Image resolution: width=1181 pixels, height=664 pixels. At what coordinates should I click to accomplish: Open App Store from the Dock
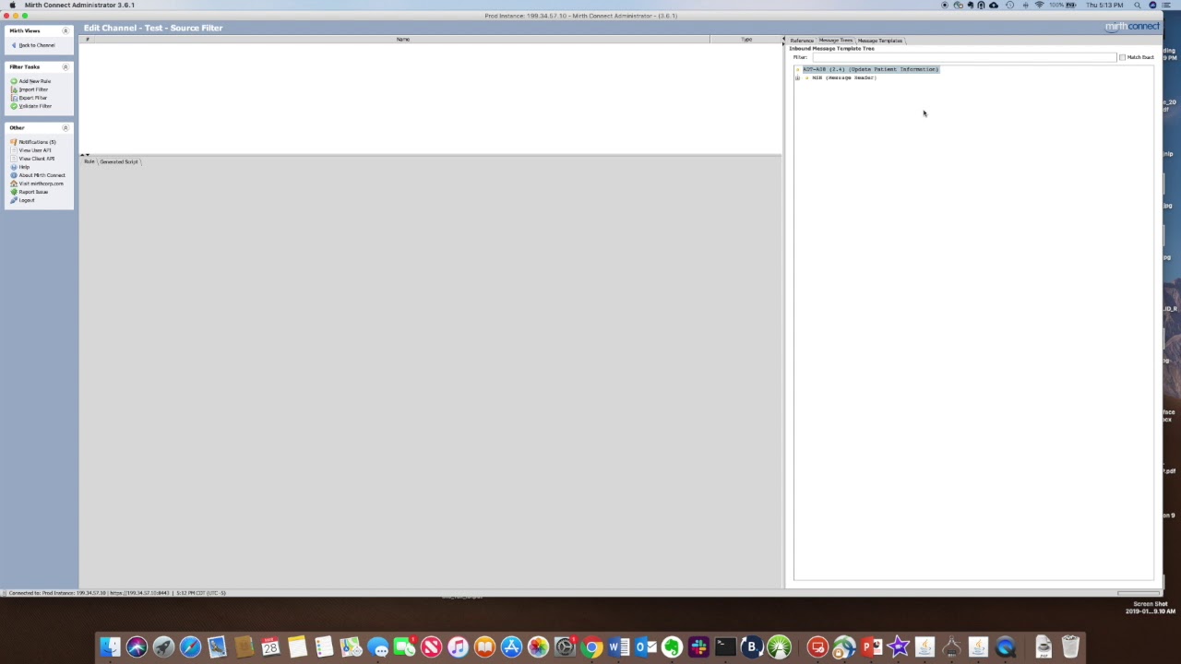click(511, 647)
